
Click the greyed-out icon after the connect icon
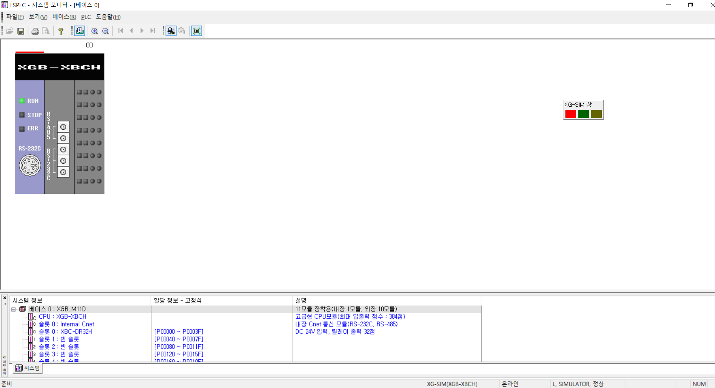coord(182,31)
